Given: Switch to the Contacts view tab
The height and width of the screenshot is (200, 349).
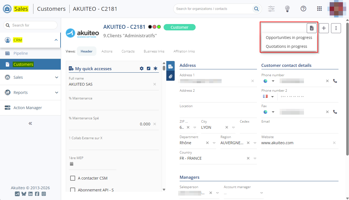Looking at the screenshot, I should tap(128, 51).
